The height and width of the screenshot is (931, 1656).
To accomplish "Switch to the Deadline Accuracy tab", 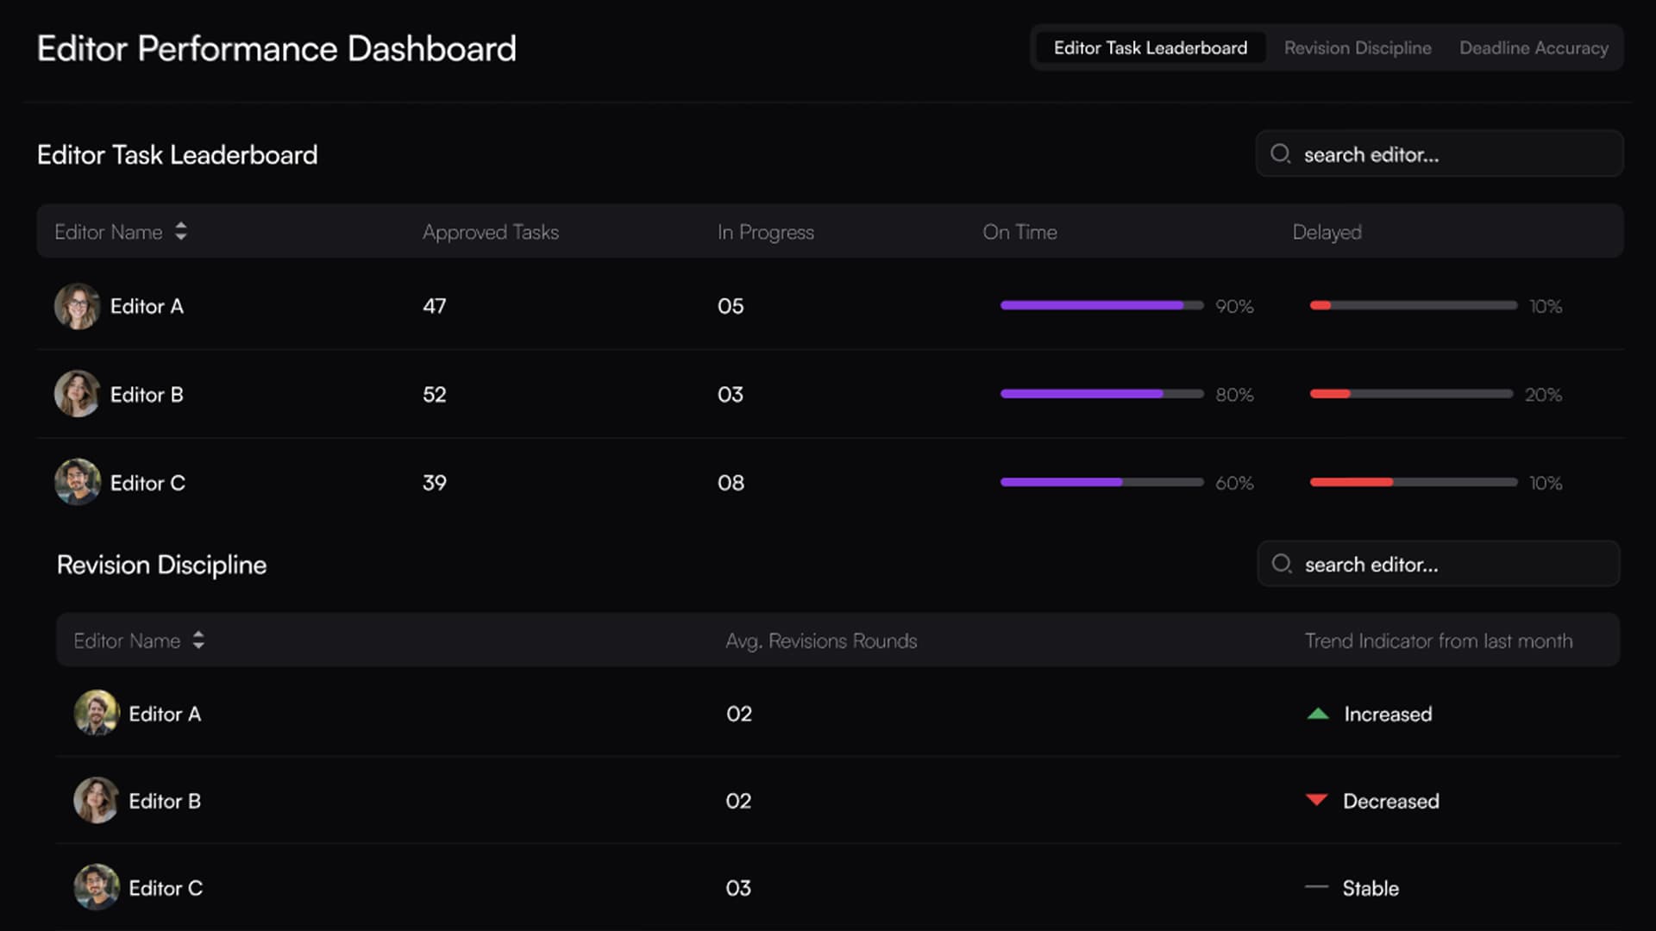I will click(1534, 47).
